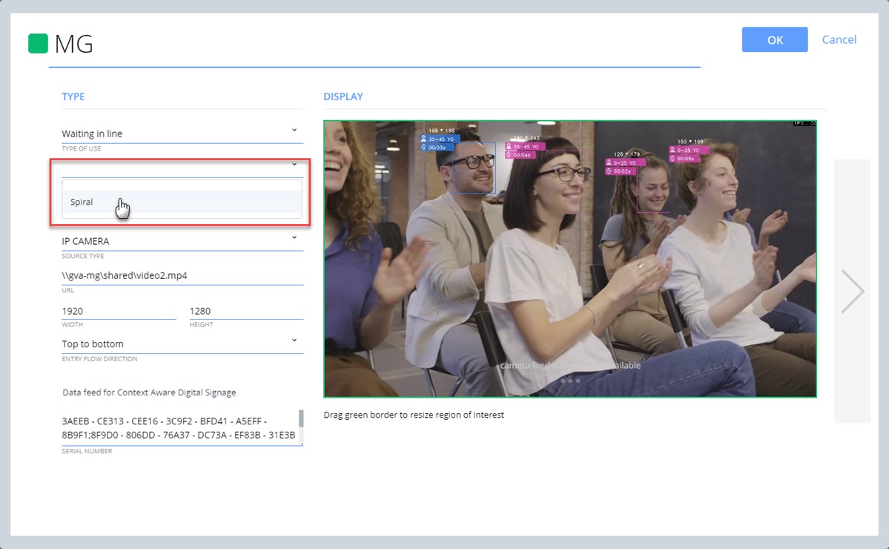Click the serial number resize handle corner
This screenshot has height=549, width=889.
301,444
